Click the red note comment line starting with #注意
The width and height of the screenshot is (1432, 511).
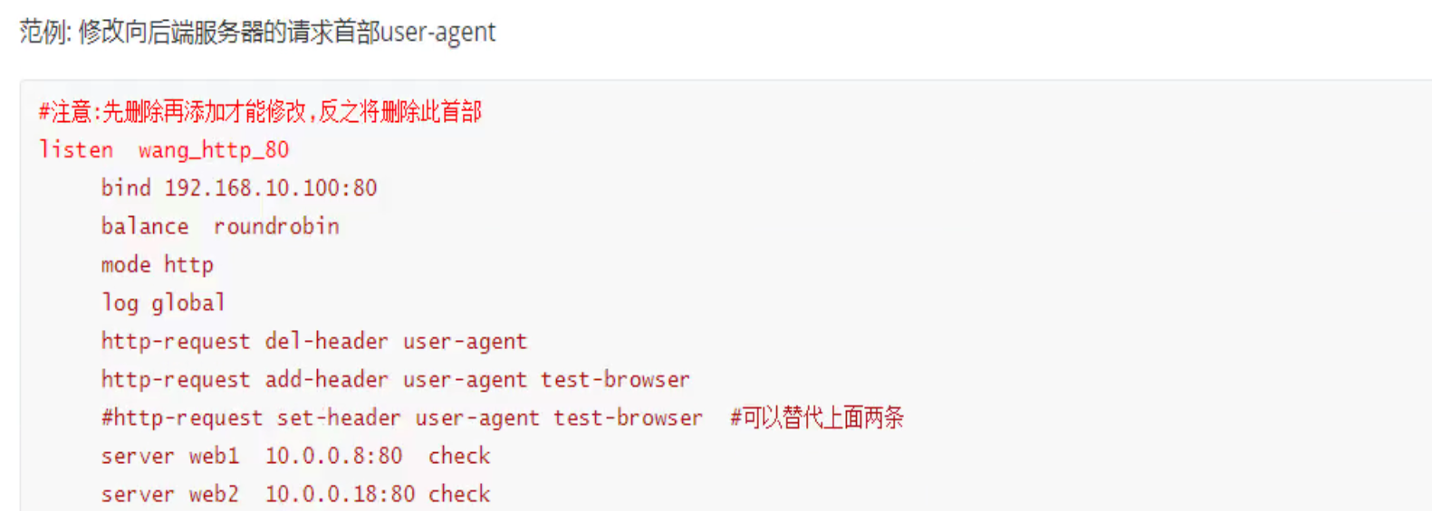coord(260,112)
